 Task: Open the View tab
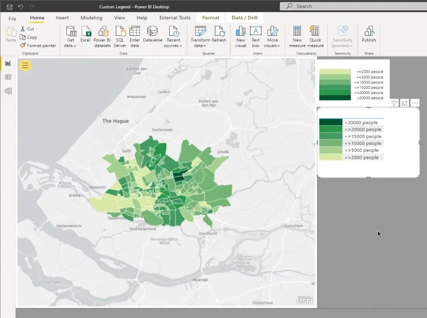coord(120,18)
